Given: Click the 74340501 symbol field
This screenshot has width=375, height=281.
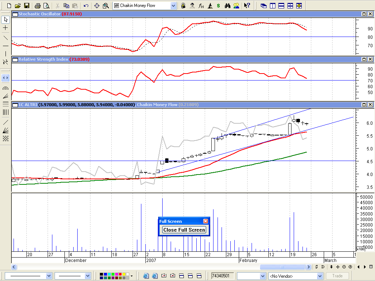Looking at the screenshot, I should [x=222, y=276].
